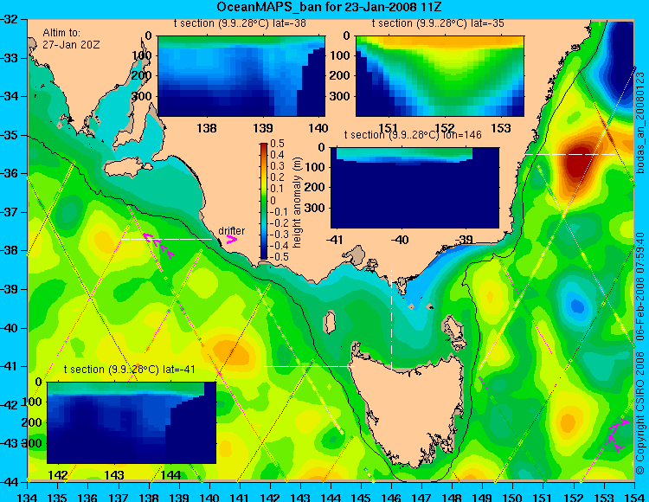The height and width of the screenshot is (502, 649).
Task: Click the 't section (9.9..28°C) lat=-41' heading
Action: coord(129,370)
